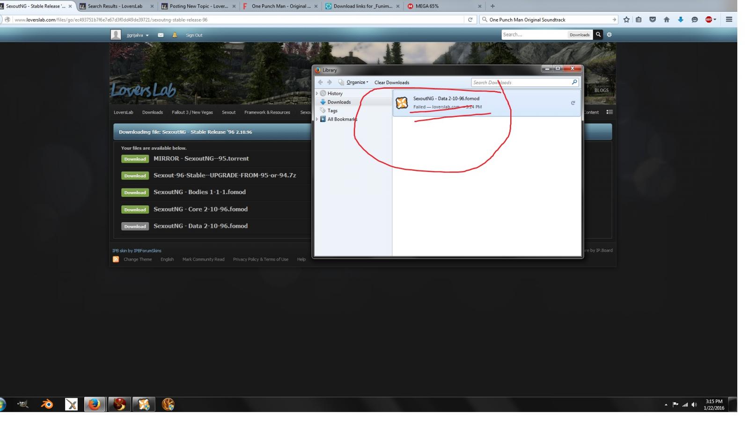Download MIRROR - SexoutNG--95.torrent
The width and height of the screenshot is (749, 421).
(135, 159)
